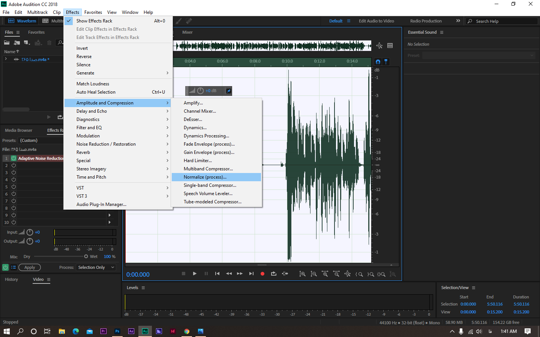Move playhead to previous marker
This screenshot has height=337, width=540.
click(217, 274)
